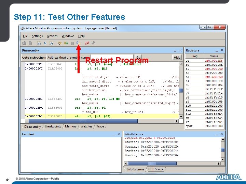Close the Terminal panel
The width and height of the screenshot is (246, 184).
pyautogui.click(x=119, y=134)
